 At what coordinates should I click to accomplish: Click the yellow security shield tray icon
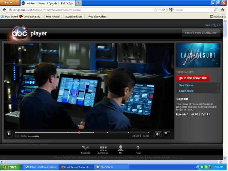pyautogui.click(x=203, y=168)
